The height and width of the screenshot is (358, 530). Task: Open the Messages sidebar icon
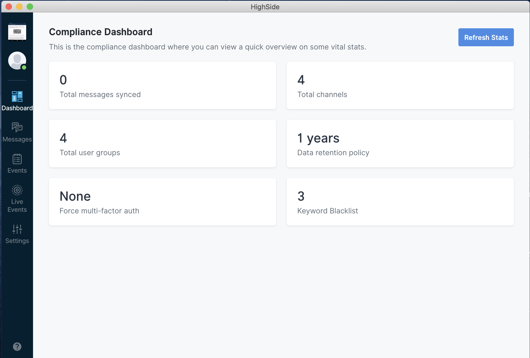17,127
